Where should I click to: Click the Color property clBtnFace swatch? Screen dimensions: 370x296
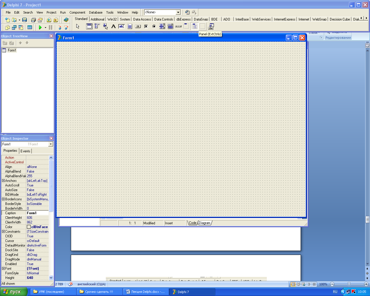click(29, 227)
